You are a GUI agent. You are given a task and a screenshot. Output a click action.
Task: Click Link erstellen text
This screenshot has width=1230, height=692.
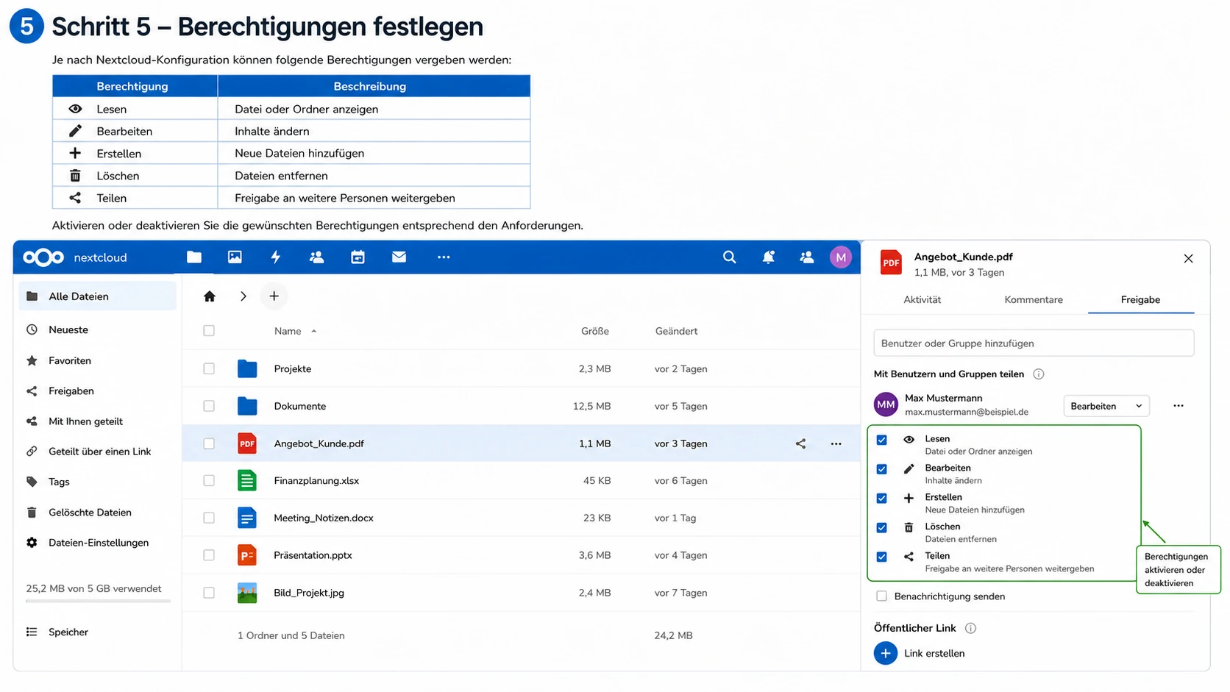[934, 653]
